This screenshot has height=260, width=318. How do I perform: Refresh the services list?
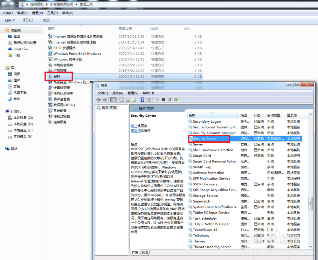(x=128, y=99)
